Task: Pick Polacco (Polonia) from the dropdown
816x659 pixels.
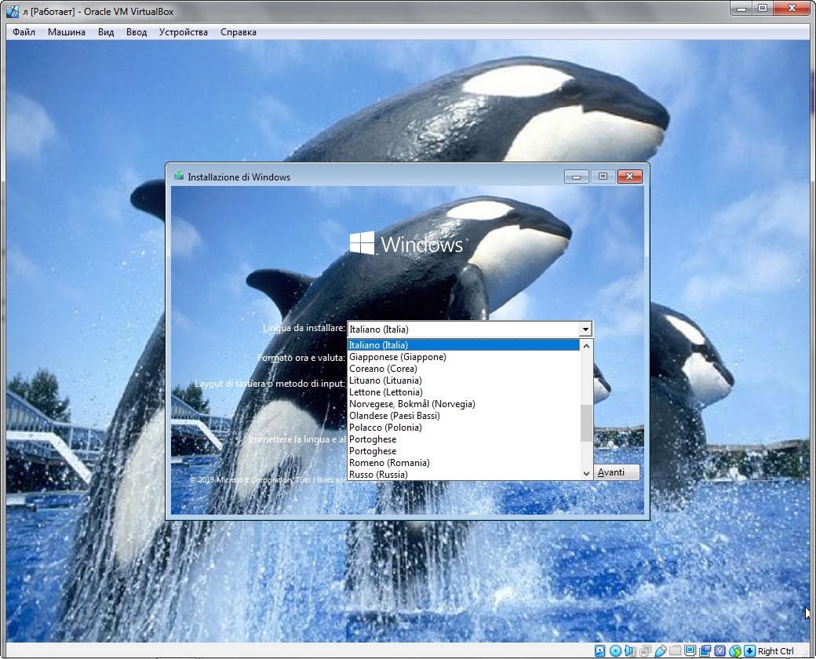Action: coord(385,428)
